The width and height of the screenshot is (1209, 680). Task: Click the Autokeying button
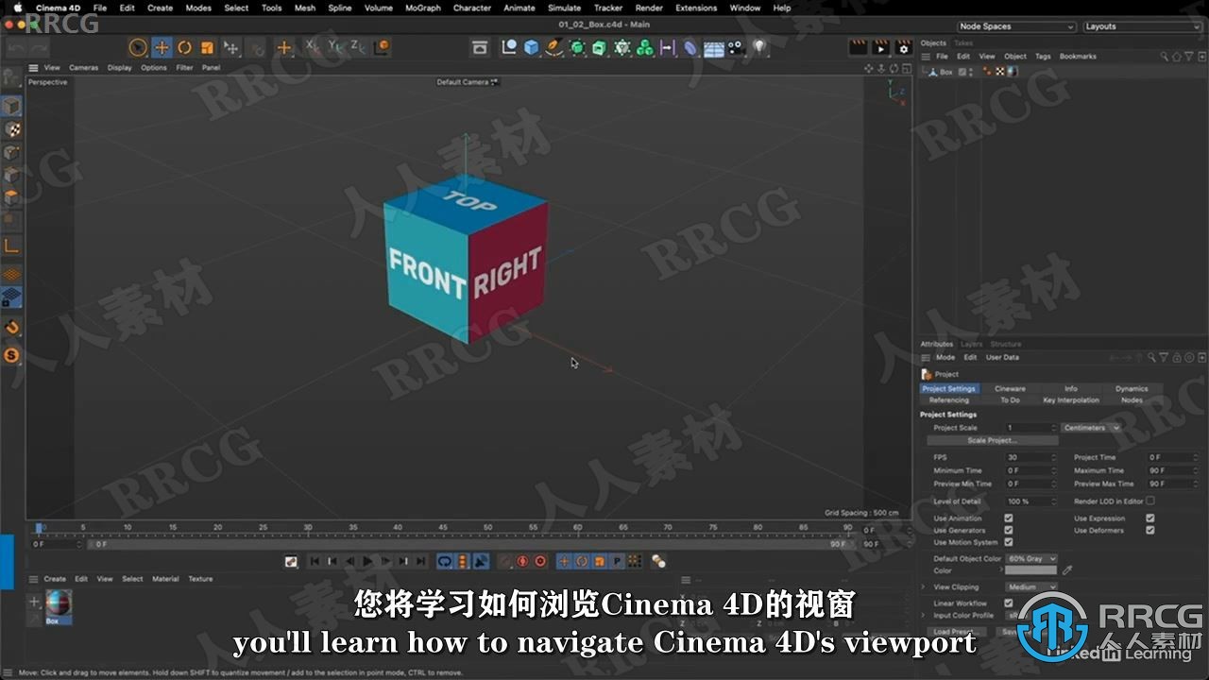[x=522, y=561]
